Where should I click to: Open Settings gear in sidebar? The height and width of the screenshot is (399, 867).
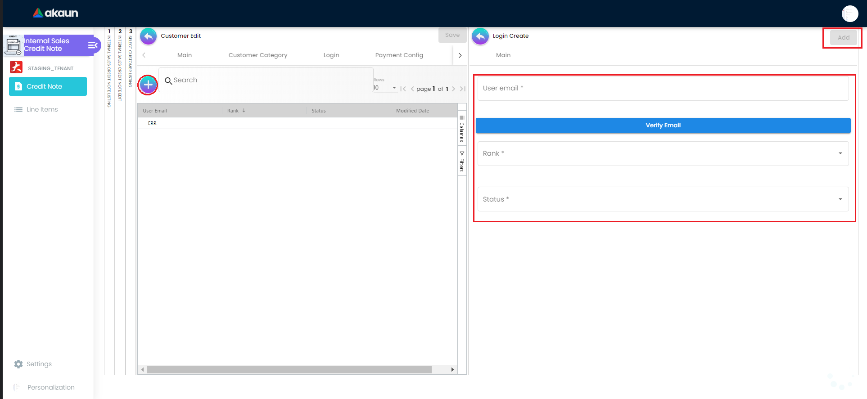pos(18,364)
